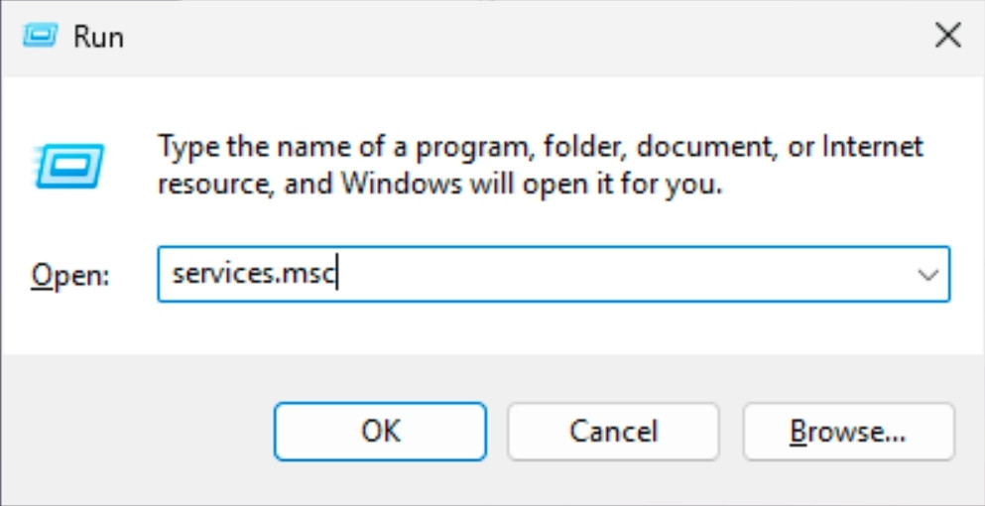Click the large Run icon beside the description
The width and height of the screenshot is (985, 506).
[x=70, y=165]
